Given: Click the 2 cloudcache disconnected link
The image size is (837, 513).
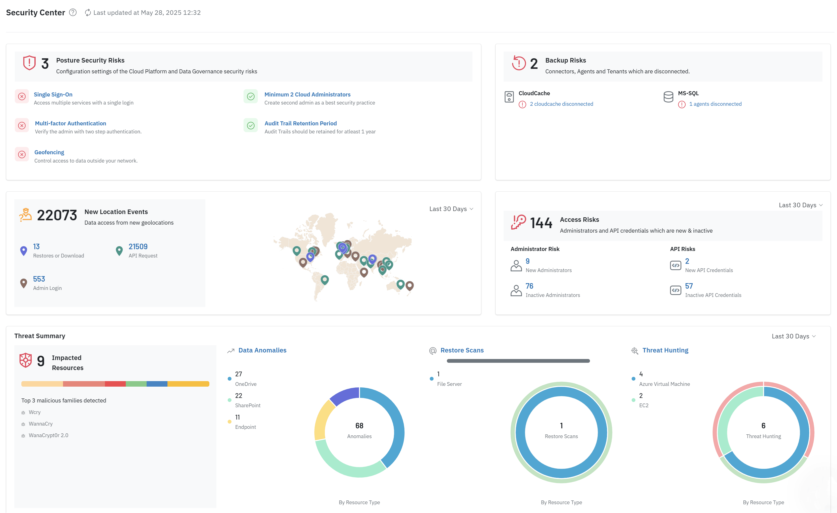Looking at the screenshot, I should (561, 104).
